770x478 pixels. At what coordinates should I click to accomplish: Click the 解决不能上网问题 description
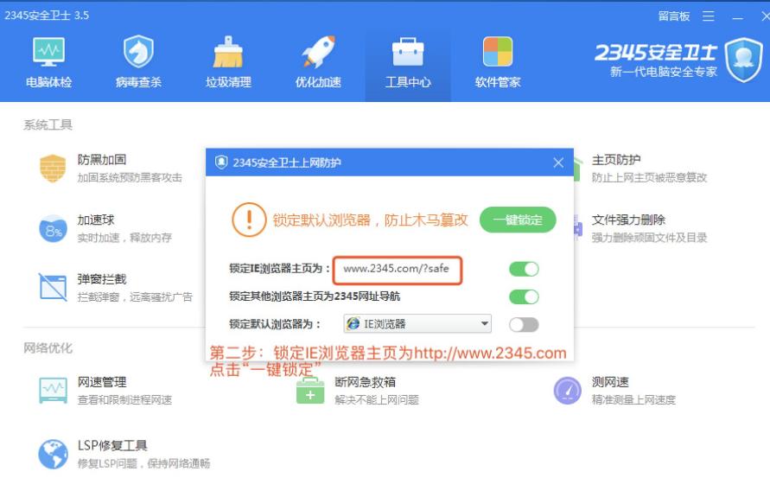[377, 400]
